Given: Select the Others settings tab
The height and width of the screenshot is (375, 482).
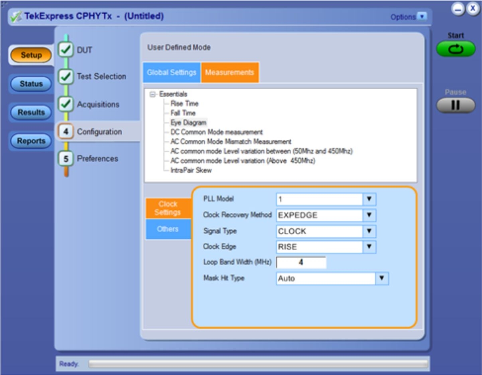Looking at the screenshot, I should [168, 229].
